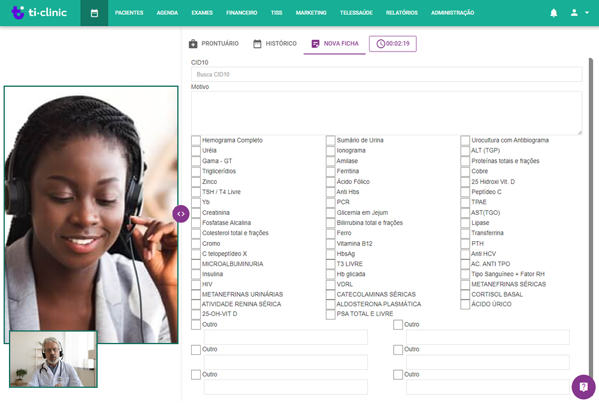Toggle the video panel resize arrows button
This screenshot has height=407, width=599.
coord(181,214)
